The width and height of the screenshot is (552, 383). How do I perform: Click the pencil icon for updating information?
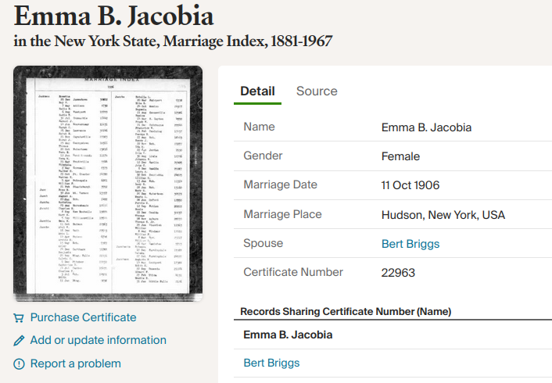(19, 341)
